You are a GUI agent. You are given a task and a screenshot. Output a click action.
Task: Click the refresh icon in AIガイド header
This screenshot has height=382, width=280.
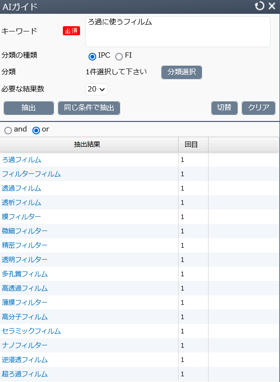[x=260, y=6]
